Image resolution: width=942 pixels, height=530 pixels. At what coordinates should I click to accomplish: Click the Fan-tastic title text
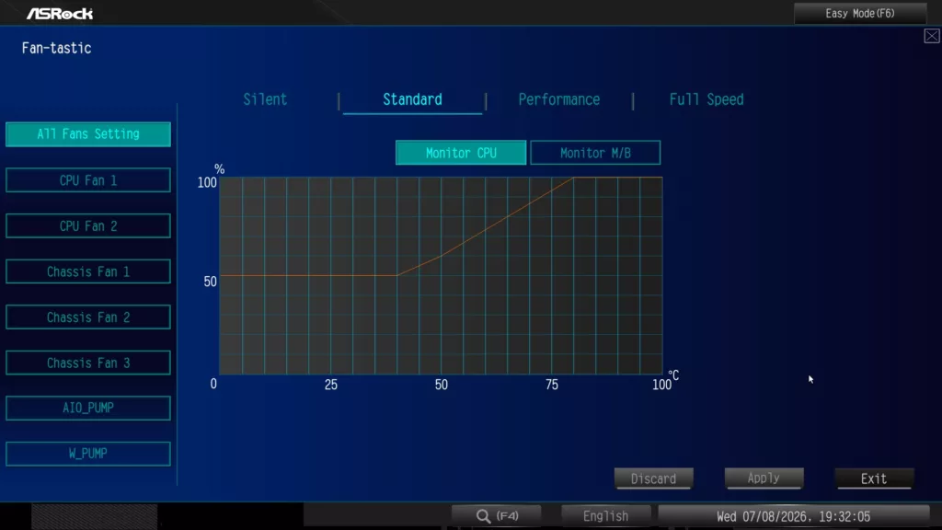pyautogui.click(x=56, y=48)
